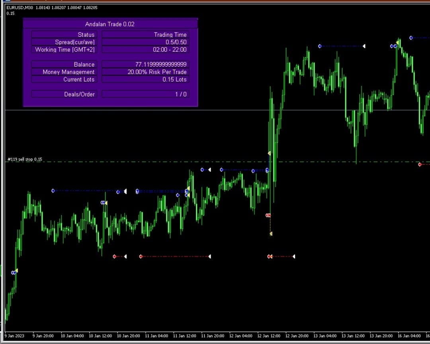
Task: Click the Working Time 02:00 - 22:00 value
Action: pos(170,50)
